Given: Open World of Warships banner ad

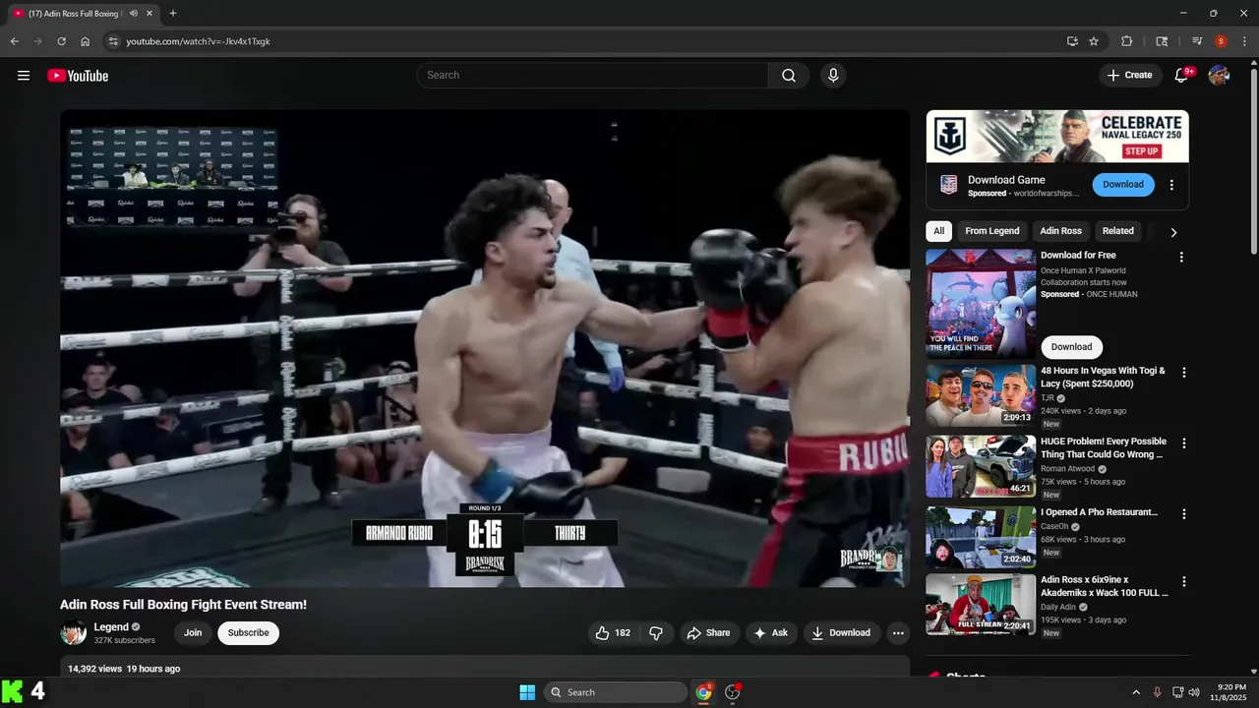Looking at the screenshot, I should [1057, 136].
